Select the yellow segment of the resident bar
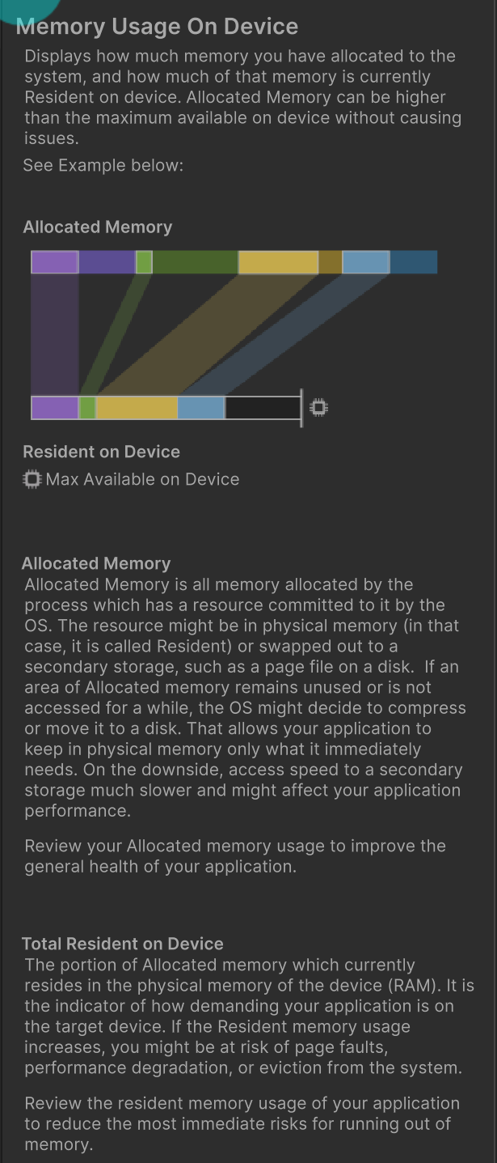This screenshot has height=1163, width=497. click(137, 408)
